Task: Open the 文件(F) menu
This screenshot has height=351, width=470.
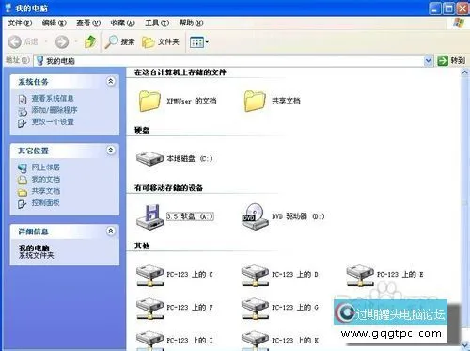Action: tap(20, 23)
